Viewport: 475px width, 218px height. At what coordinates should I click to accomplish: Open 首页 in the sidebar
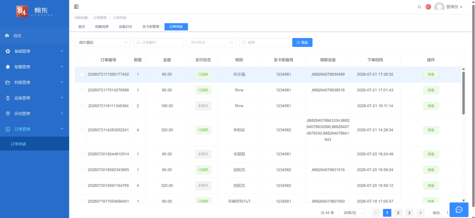coord(35,35)
